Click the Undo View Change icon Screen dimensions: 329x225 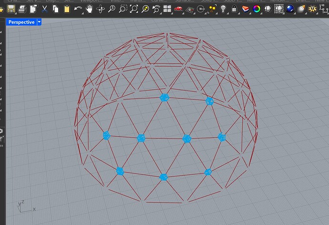click(156, 9)
